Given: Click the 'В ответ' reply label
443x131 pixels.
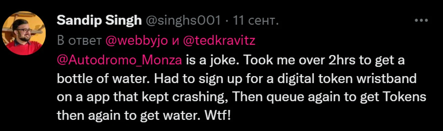Looking at the screenshot, I should point(79,41).
